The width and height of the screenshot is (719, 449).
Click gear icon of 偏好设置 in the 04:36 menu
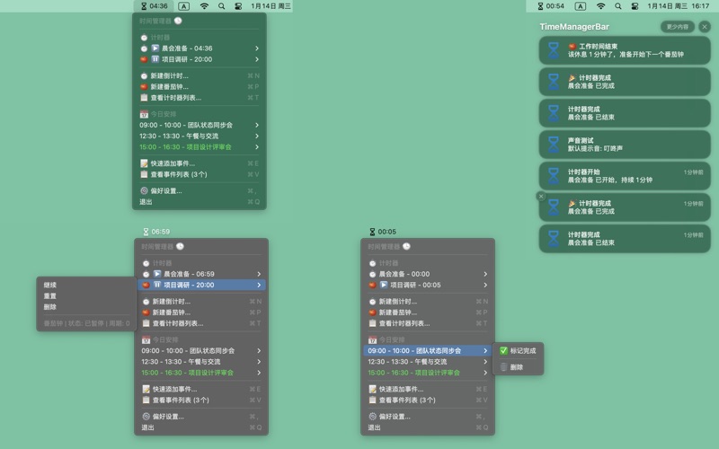click(144, 190)
